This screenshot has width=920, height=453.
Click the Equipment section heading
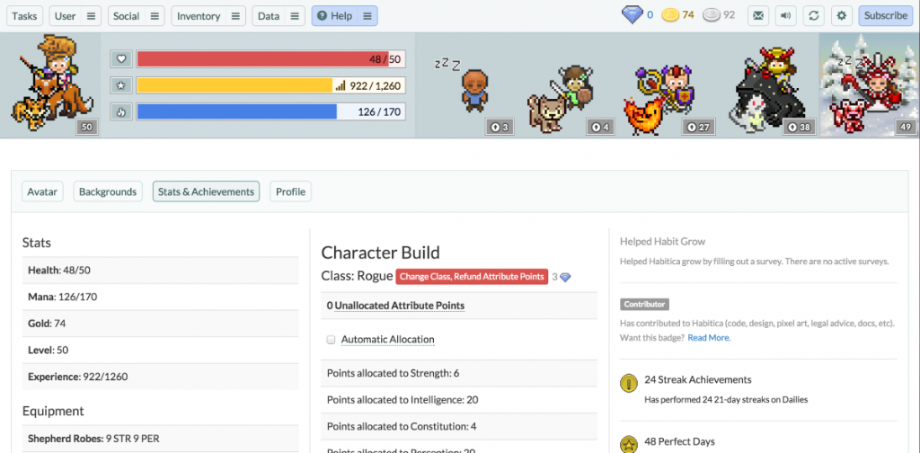coord(53,411)
